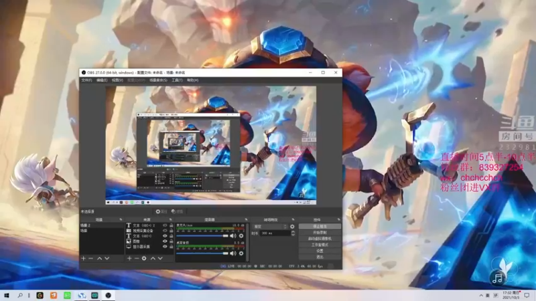Open the Windows Start menu
Image resolution: width=536 pixels, height=301 pixels.
7,295
